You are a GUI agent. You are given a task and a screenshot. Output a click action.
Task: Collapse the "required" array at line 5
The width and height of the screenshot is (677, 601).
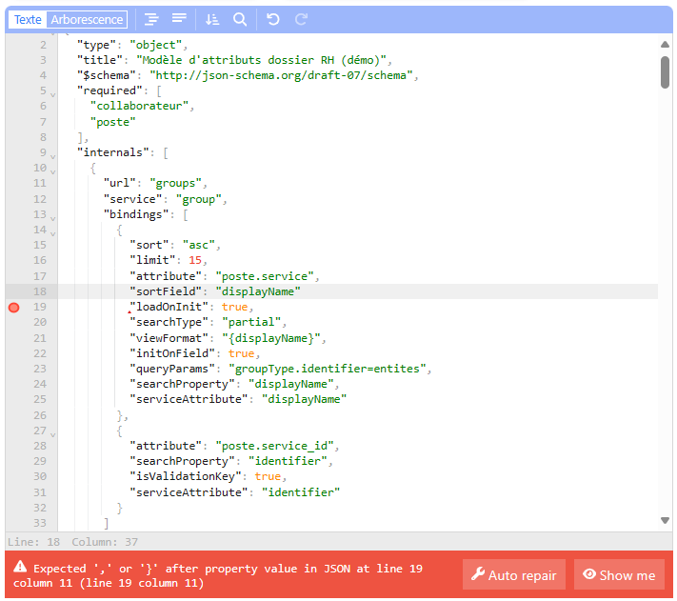pos(52,93)
